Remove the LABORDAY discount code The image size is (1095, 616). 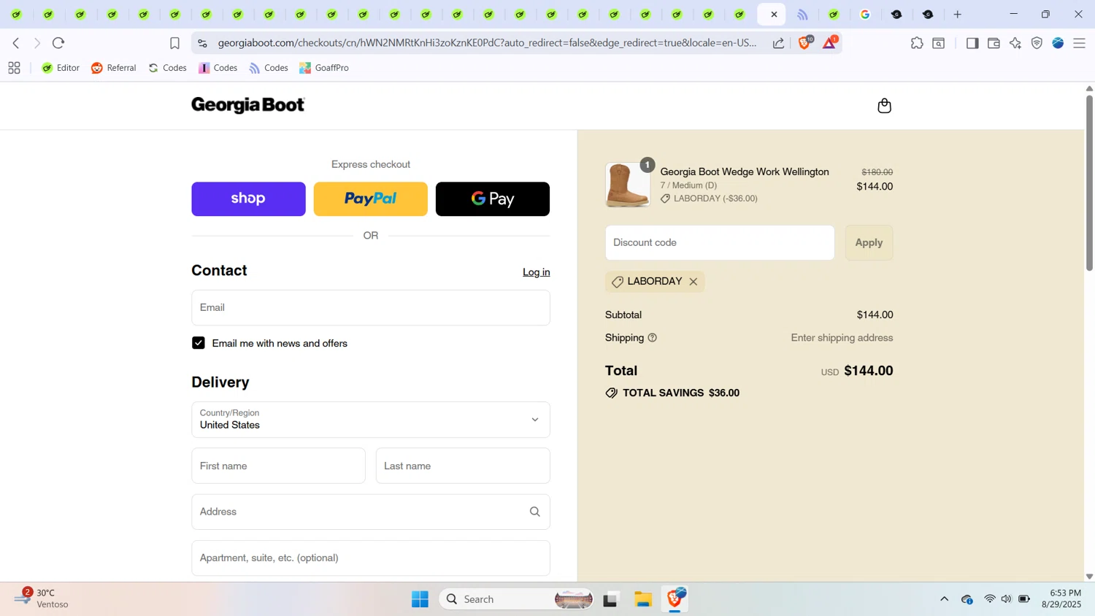pos(693,282)
